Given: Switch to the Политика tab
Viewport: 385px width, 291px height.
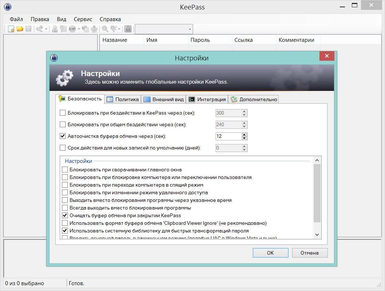Looking at the screenshot, I should (x=123, y=99).
